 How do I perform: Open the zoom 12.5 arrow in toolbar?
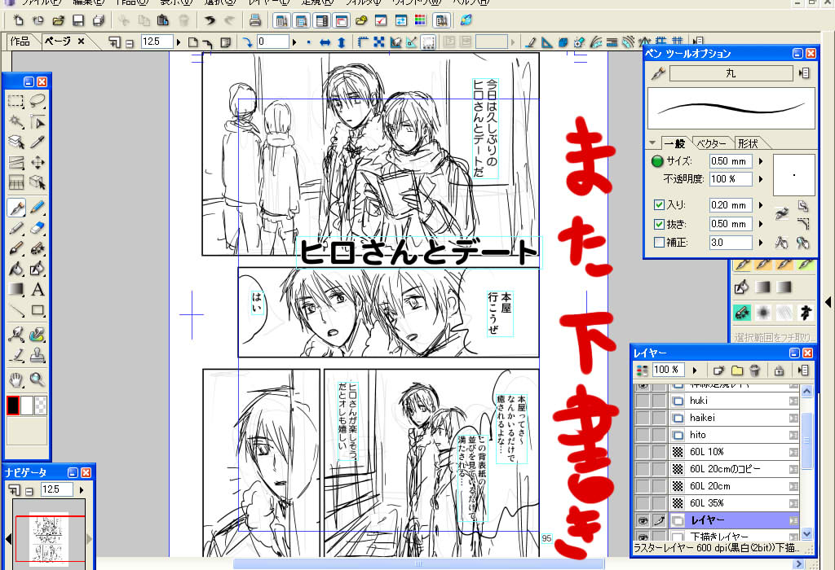click(179, 42)
